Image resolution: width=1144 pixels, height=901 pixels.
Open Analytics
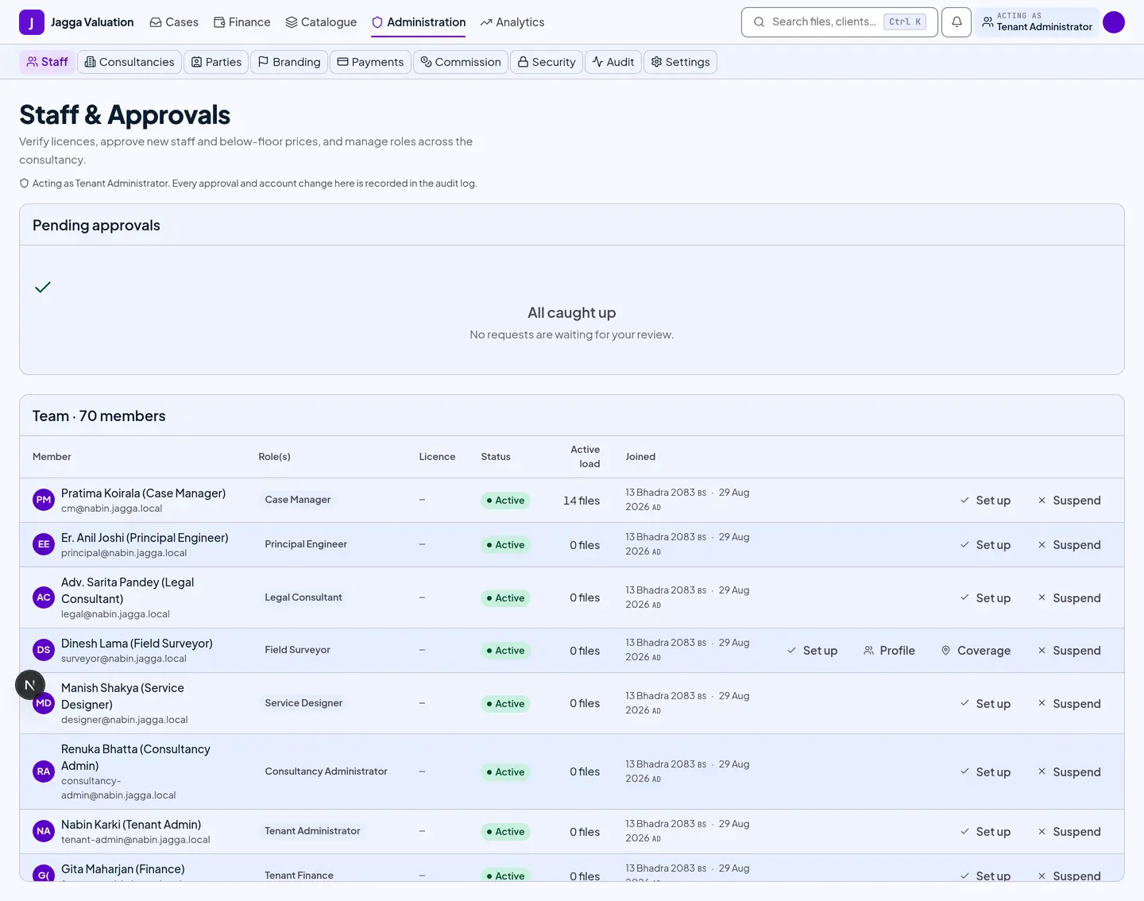(x=512, y=22)
